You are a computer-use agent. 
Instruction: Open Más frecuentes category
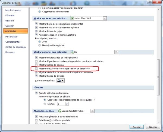13,10
